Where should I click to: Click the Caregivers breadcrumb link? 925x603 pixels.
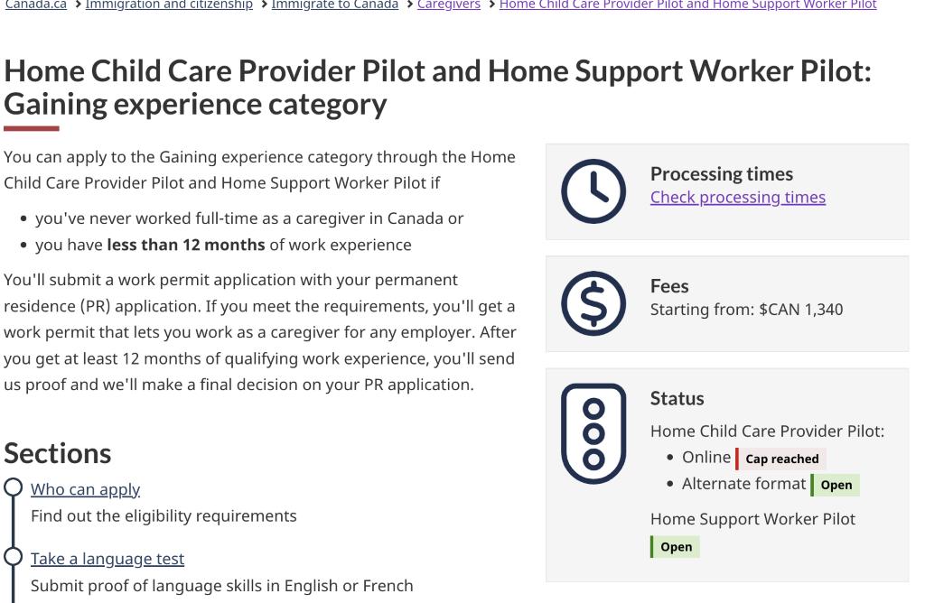click(448, 5)
